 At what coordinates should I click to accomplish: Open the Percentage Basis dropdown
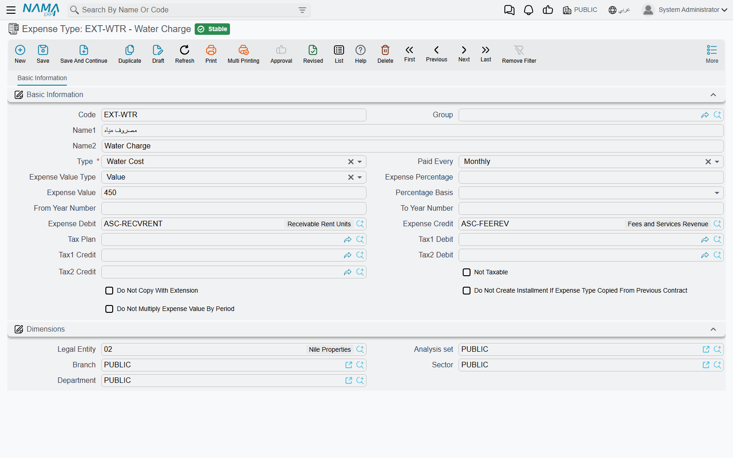(717, 193)
